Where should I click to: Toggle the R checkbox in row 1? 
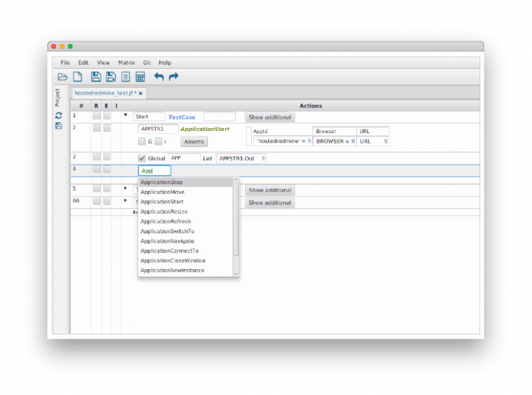pos(97,116)
